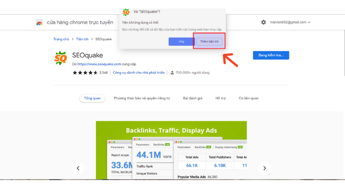Switch to the Hỗ trợ tab

(x=220, y=98)
